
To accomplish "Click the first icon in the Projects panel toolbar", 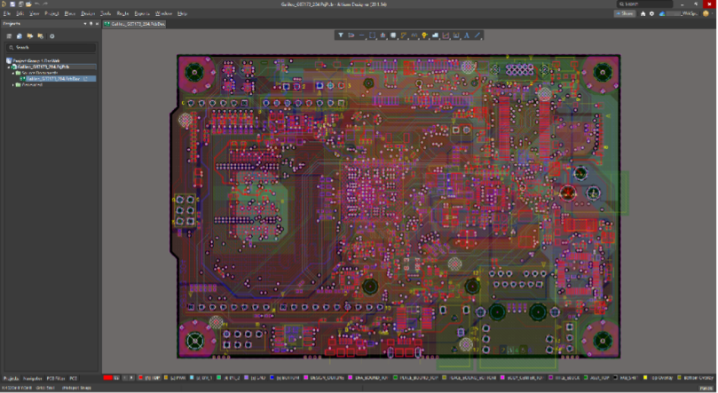I will click(x=9, y=36).
